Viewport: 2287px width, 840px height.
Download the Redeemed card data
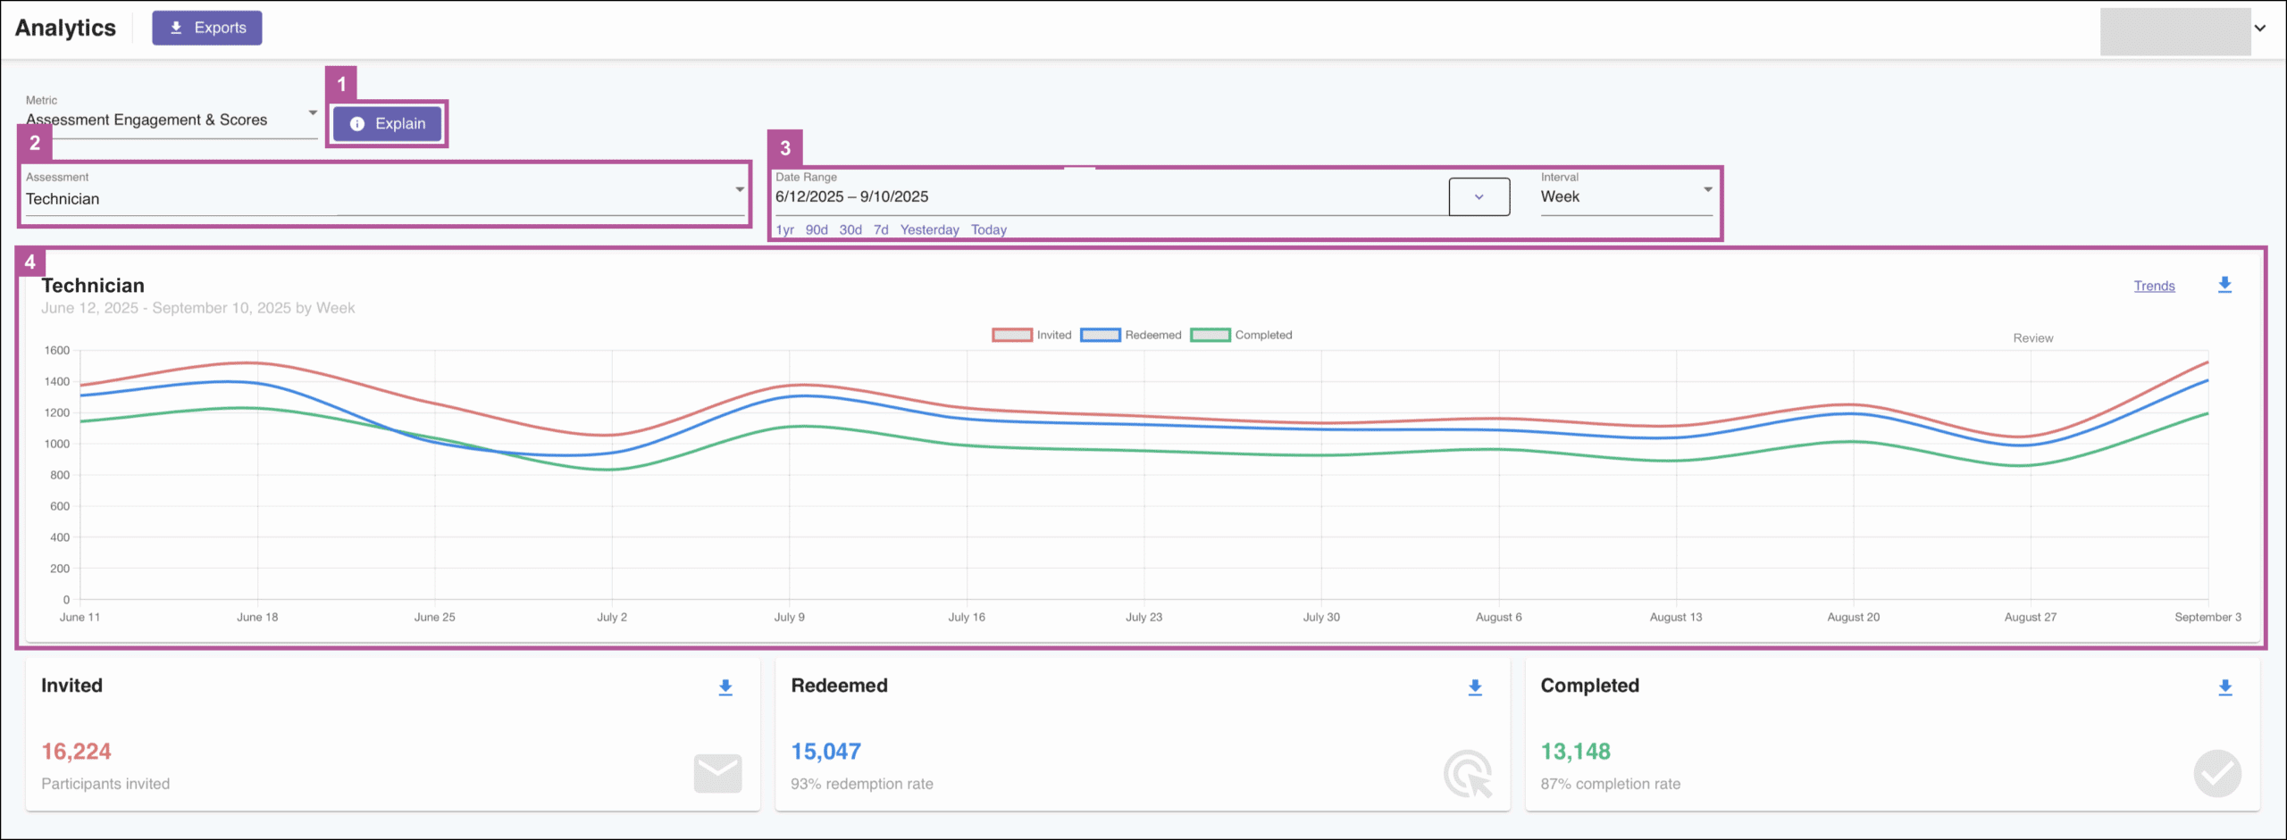pyautogui.click(x=1475, y=687)
